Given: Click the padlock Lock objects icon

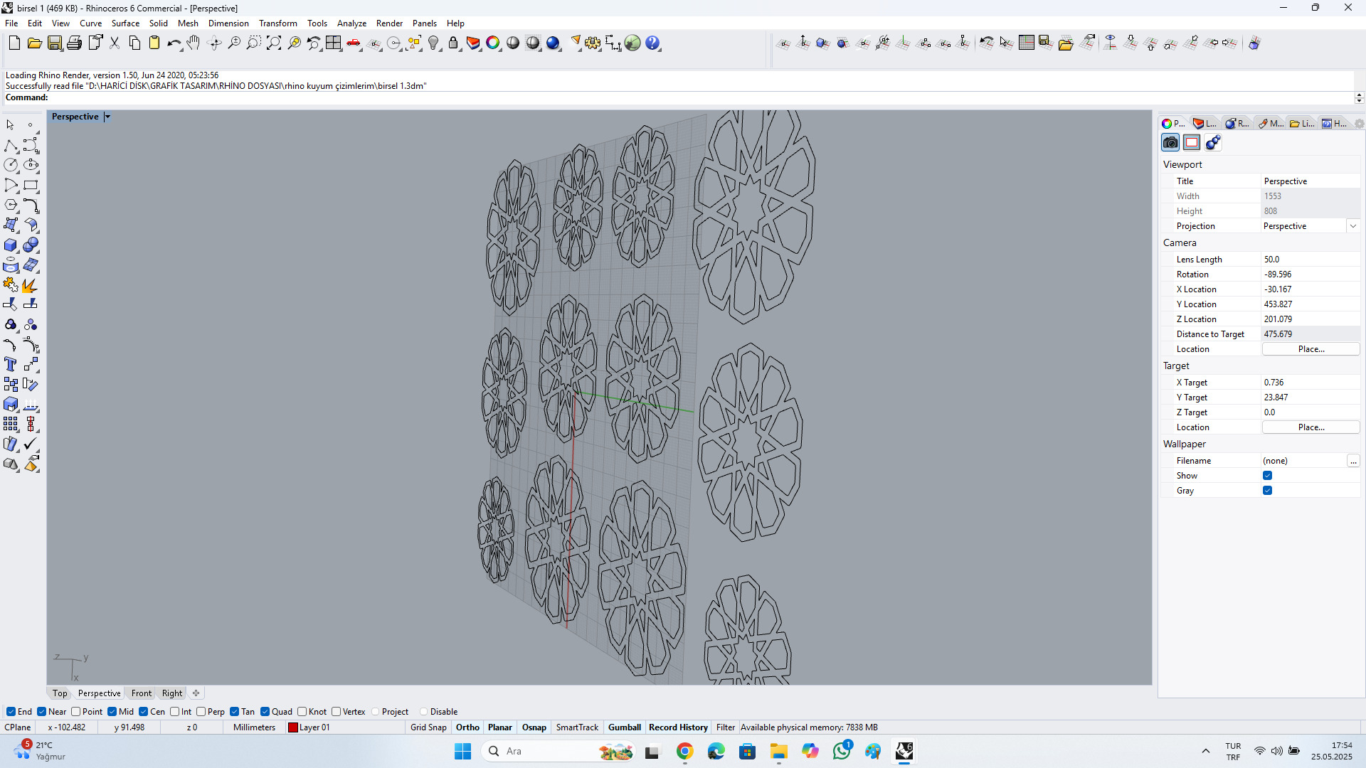Looking at the screenshot, I should (453, 43).
